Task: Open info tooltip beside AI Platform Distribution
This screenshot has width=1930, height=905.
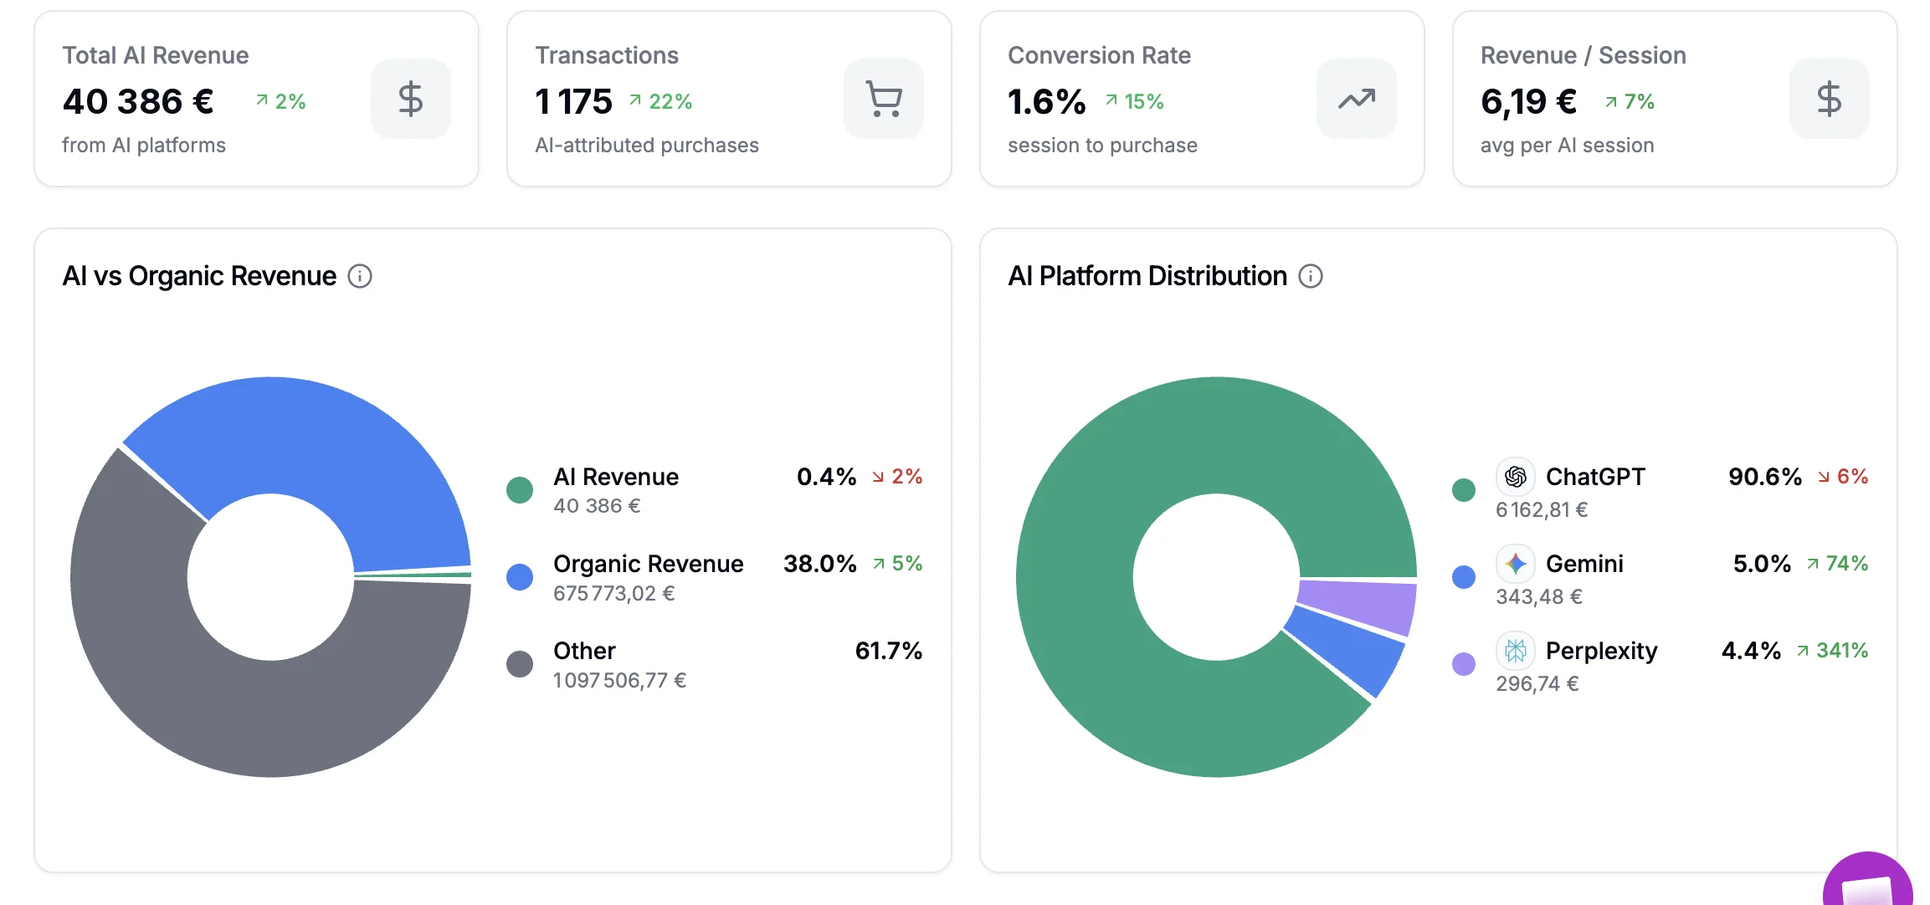Action: click(x=1311, y=276)
